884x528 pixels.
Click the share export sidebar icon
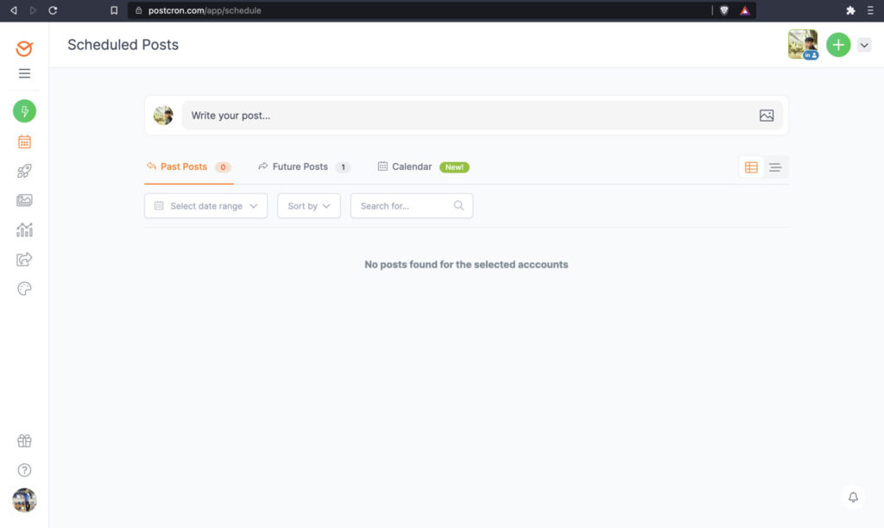(x=24, y=259)
